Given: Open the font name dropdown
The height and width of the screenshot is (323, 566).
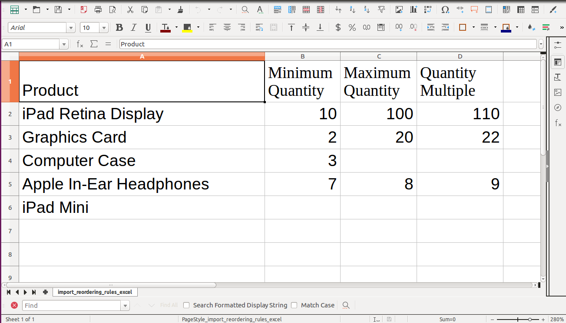Looking at the screenshot, I should click(x=71, y=28).
